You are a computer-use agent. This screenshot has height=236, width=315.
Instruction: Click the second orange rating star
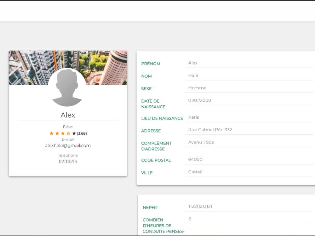point(57,133)
